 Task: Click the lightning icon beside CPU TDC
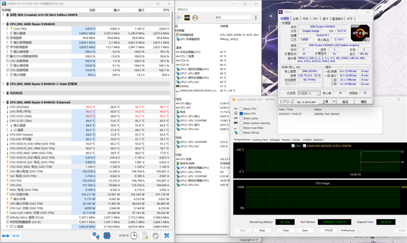tap(8, 180)
